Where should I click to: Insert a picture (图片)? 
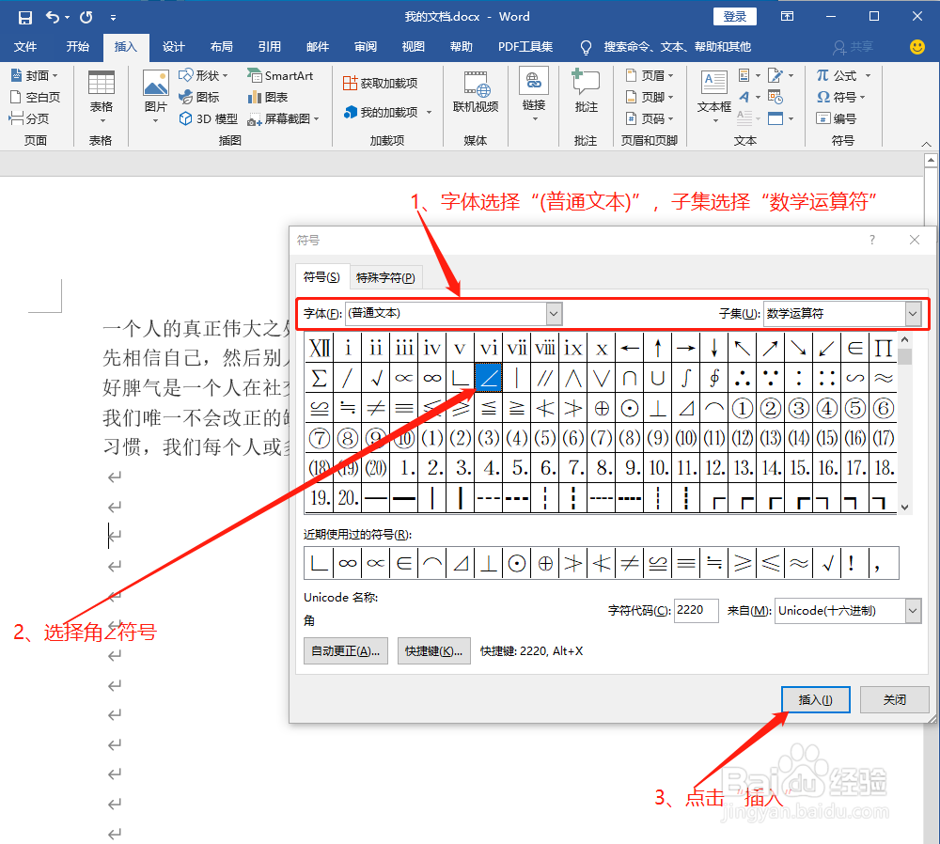(155, 97)
